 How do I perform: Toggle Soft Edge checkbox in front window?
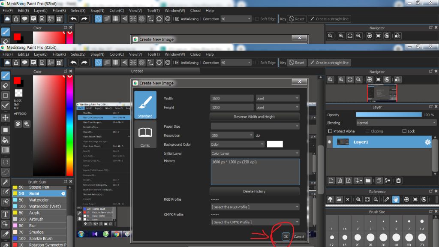tap(257, 63)
